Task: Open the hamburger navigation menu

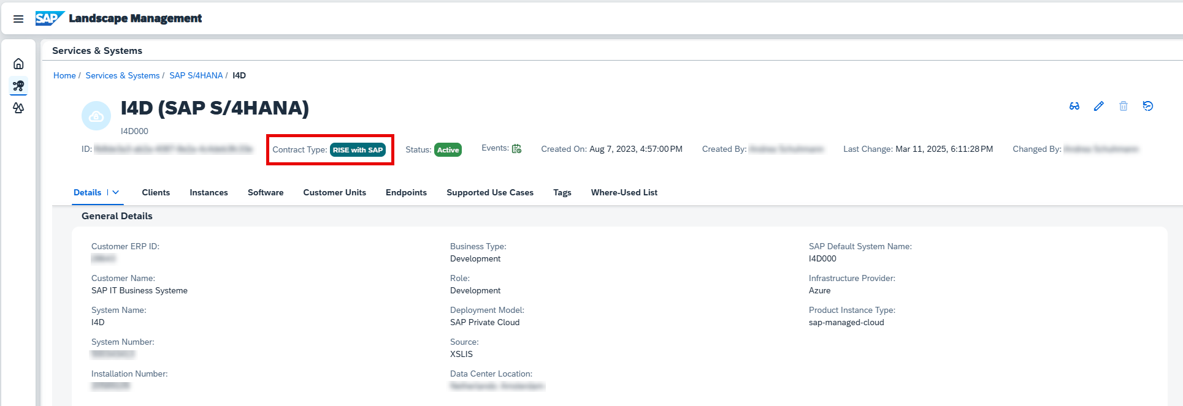Action: point(18,19)
